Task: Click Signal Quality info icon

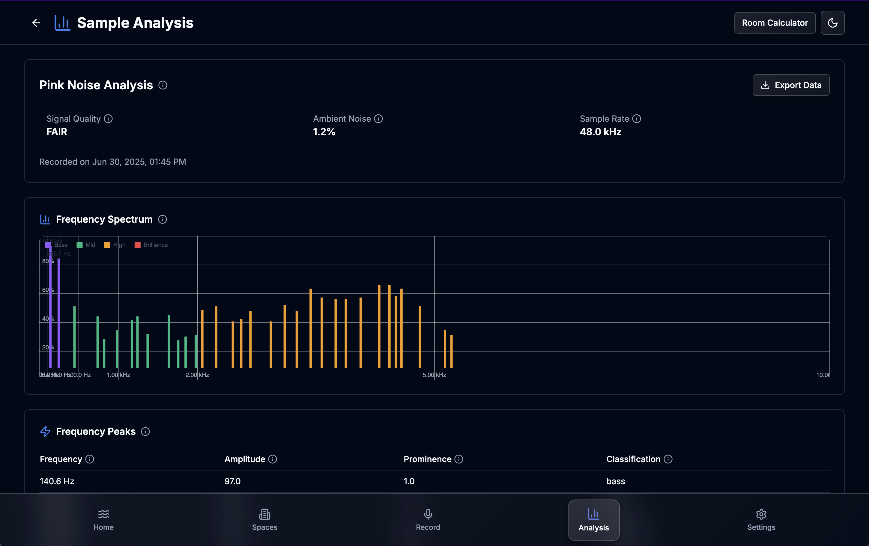Action: (108, 119)
